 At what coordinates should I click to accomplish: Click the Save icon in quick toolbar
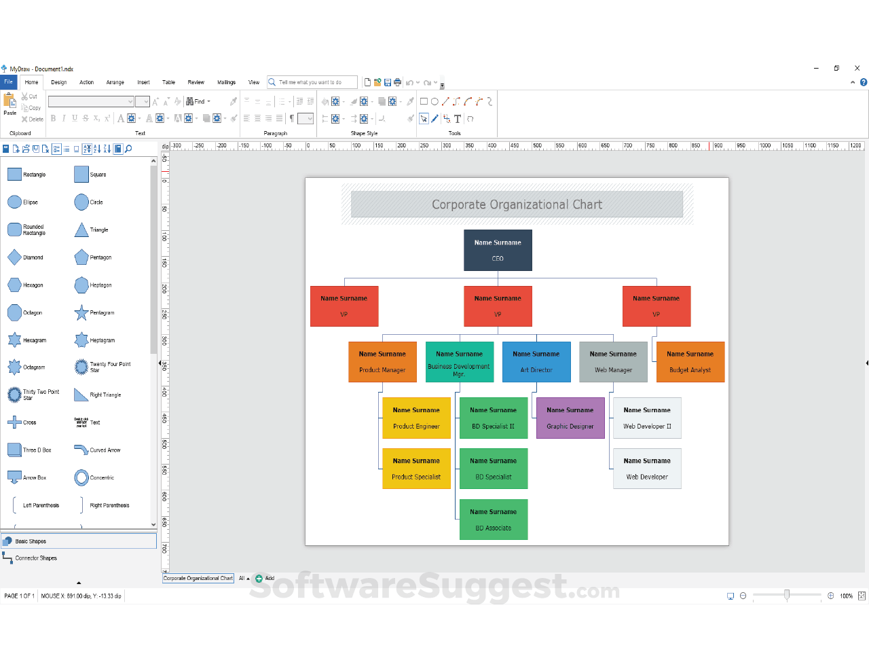point(388,82)
